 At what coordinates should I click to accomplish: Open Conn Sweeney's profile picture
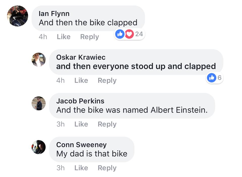point(39,147)
